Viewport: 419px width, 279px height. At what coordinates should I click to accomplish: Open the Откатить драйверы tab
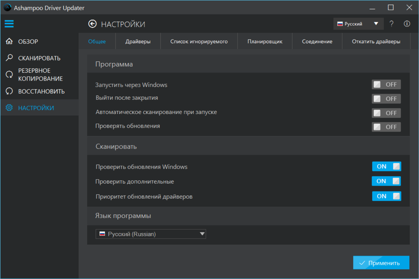(x=376, y=41)
